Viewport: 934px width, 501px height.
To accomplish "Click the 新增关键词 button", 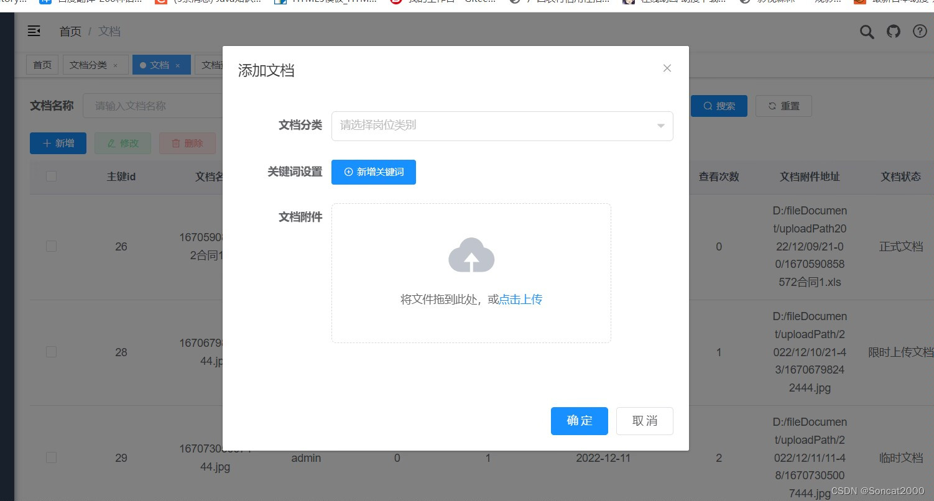I will click(x=374, y=172).
